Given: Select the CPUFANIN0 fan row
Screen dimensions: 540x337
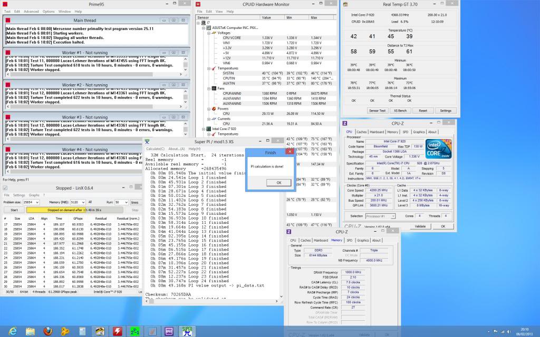Looking at the screenshot, I should coord(267,94).
